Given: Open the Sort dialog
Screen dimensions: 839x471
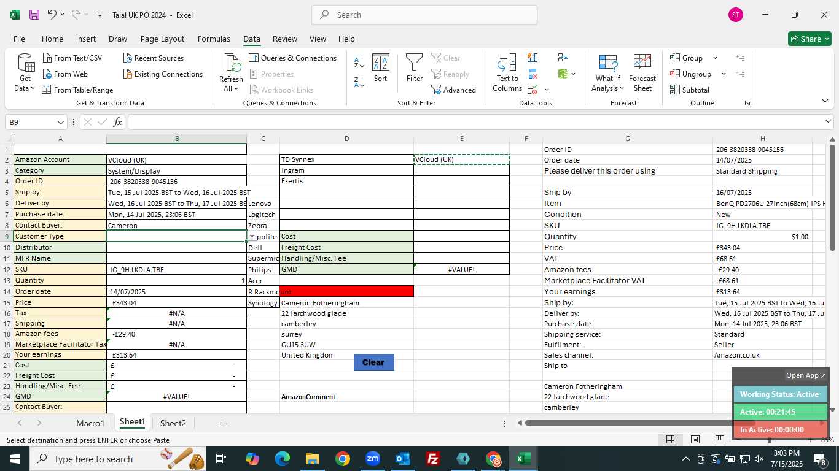Looking at the screenshot, I should tap(381, 67).
